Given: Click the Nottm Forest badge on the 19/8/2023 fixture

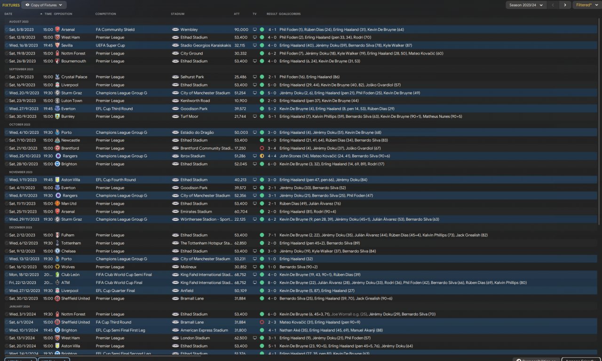Looking at the screenshot, I should [x=58, y=54].
